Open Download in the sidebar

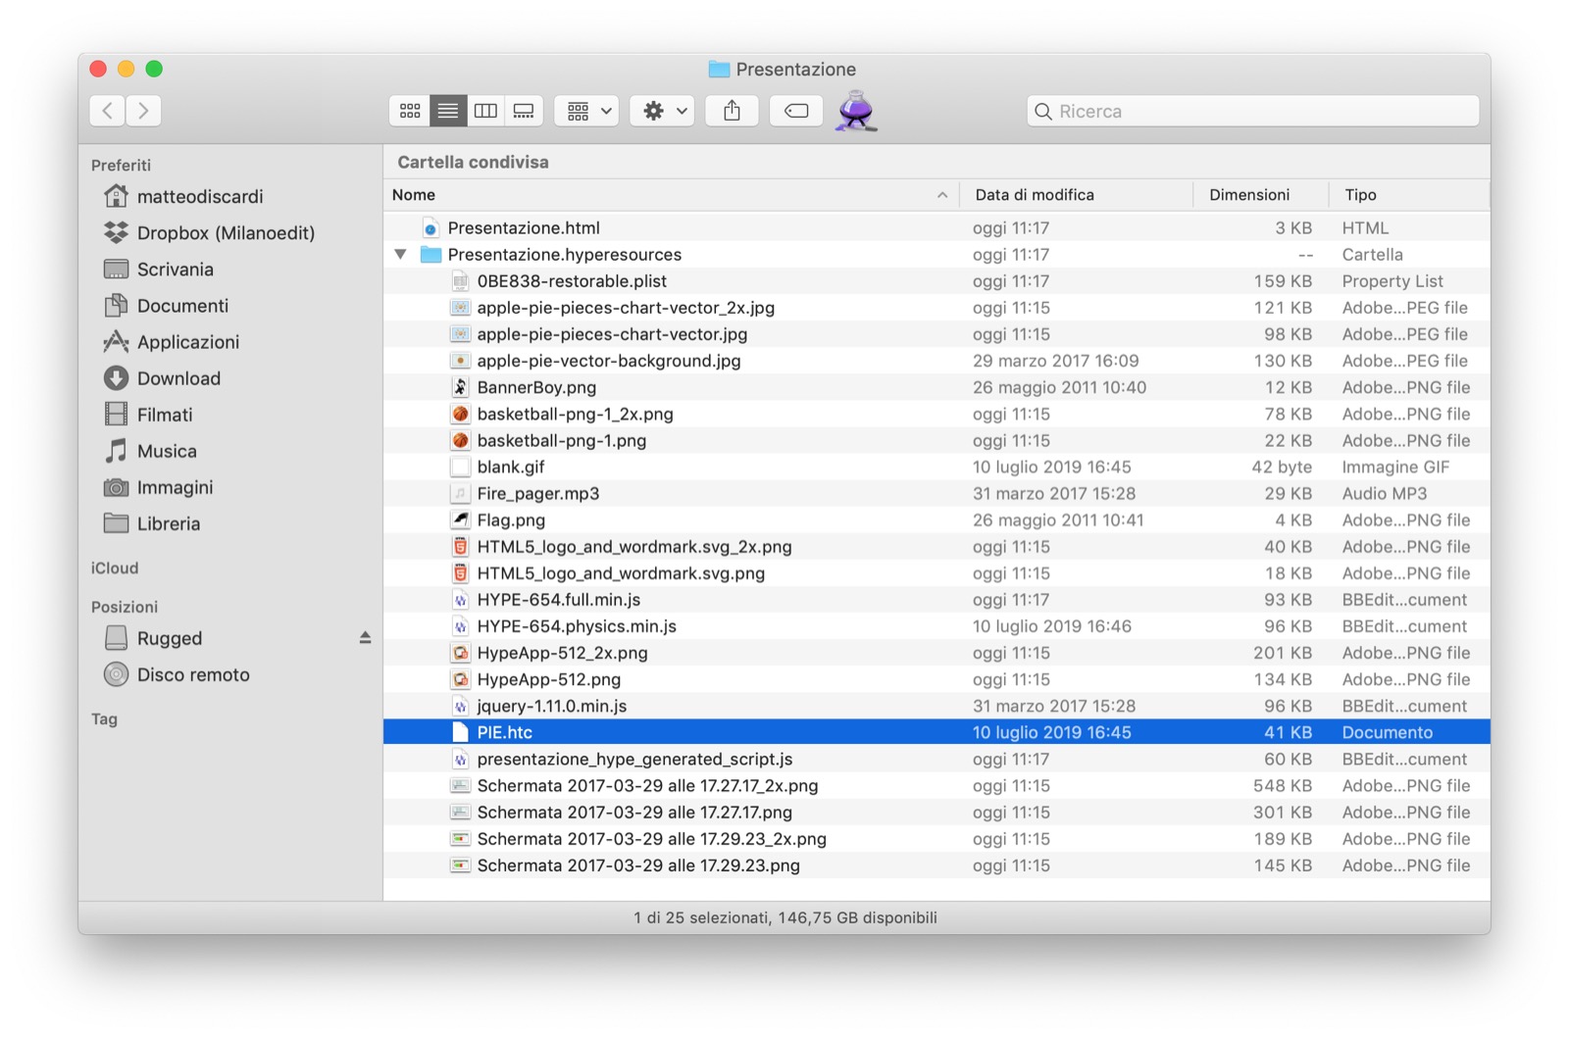178,378
